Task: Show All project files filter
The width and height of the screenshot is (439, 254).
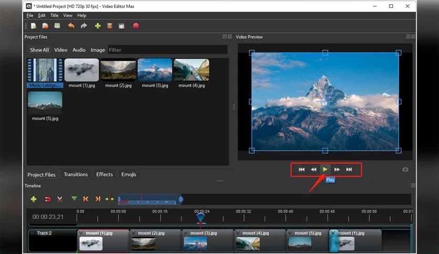Action: (39, 50)
